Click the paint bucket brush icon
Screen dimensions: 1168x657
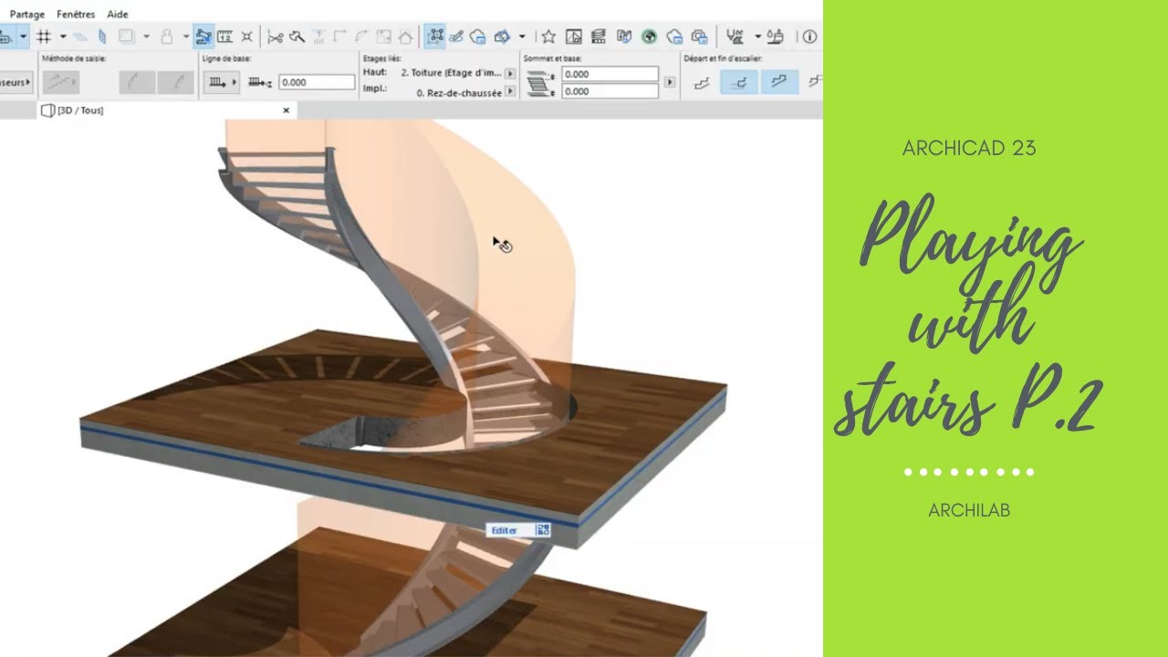pos(775,36)
